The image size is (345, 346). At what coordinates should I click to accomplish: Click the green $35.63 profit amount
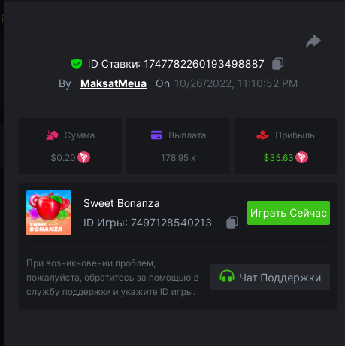(x=278, y=158)
